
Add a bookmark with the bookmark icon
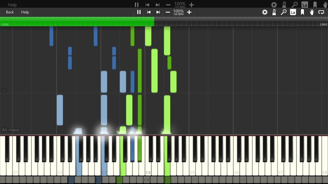[302, 12]
